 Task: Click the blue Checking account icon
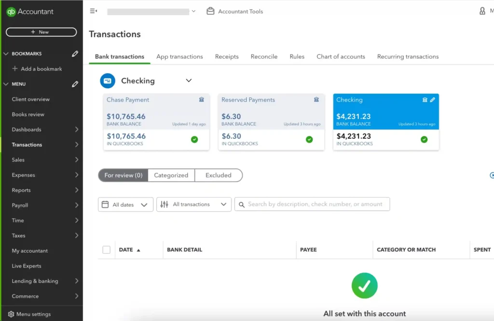point(108,81)
